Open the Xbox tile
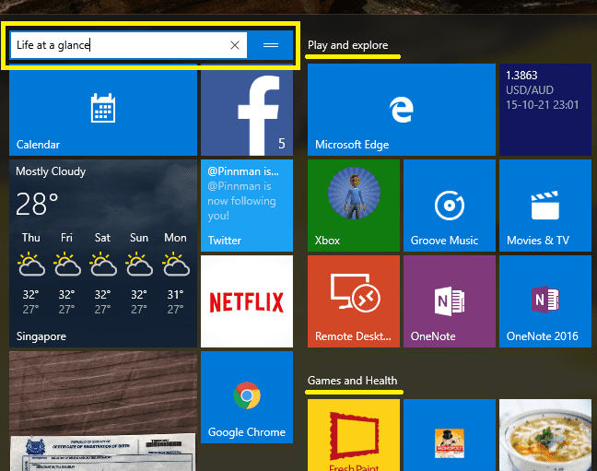This screenshot has height=471, width=597. 354,206
